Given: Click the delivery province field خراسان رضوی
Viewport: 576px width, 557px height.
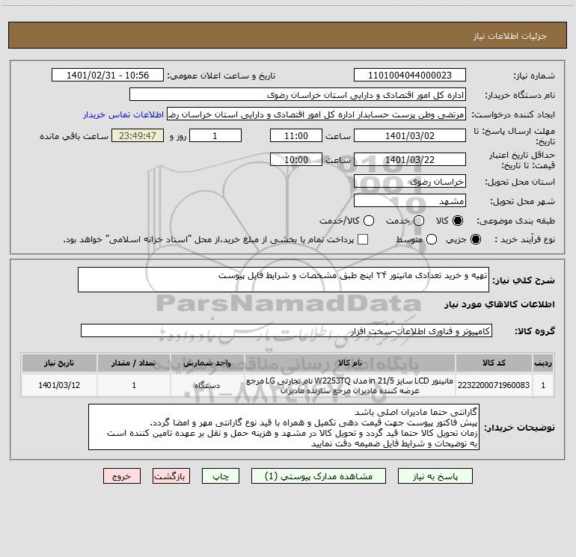Looking at the screenshot, I should [x=410, y=182].
